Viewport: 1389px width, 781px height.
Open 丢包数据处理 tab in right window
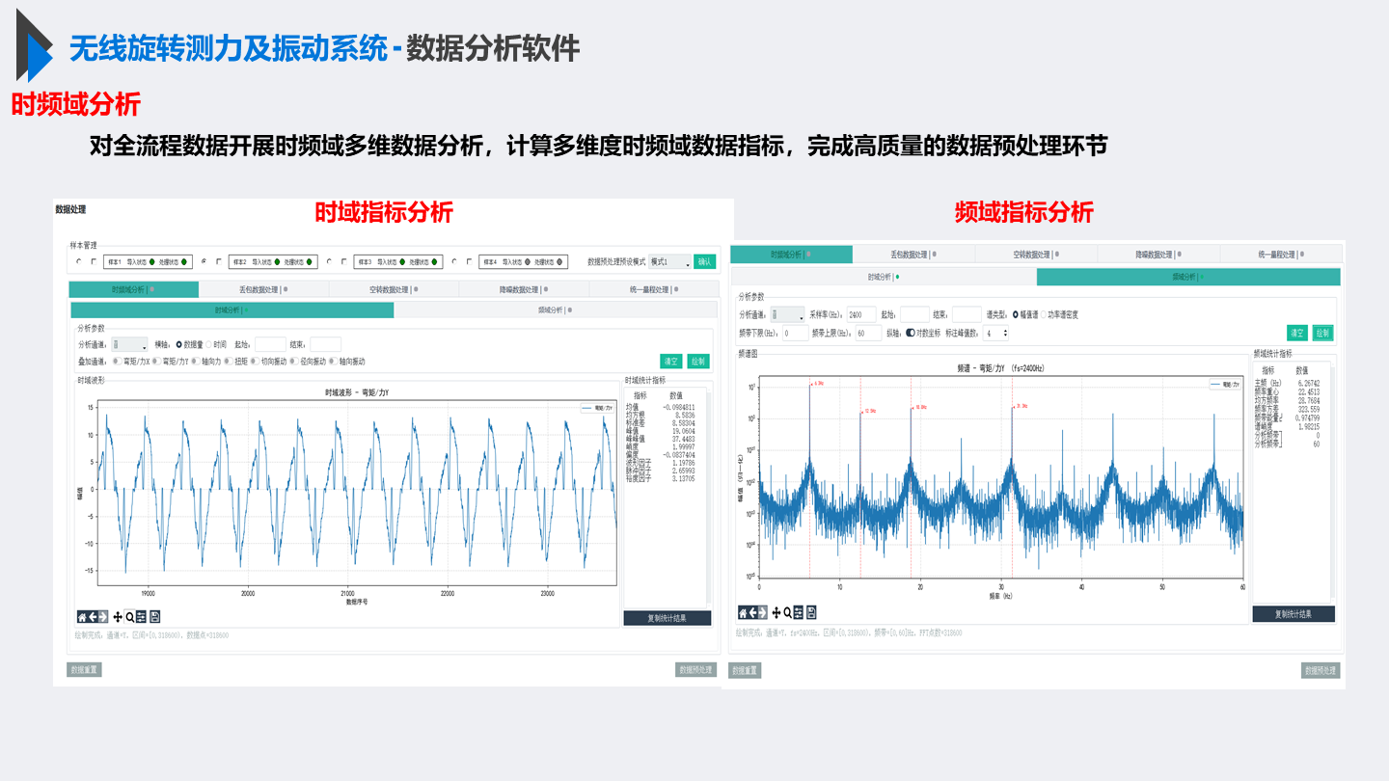[x=913, y=255]
